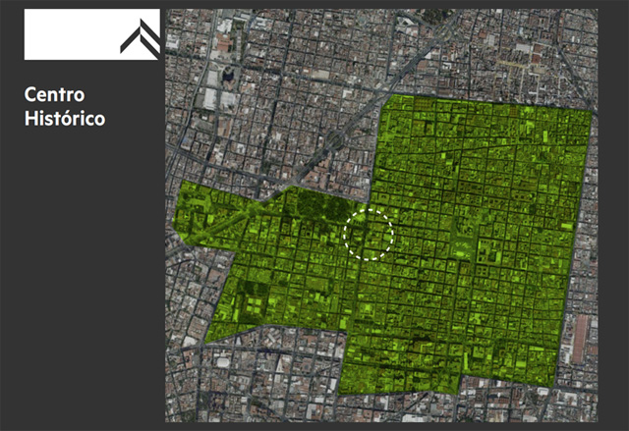The width and height of the screenshot is (629, 431).
Task: Click the chevron logo icon
Action: [139, 36]
